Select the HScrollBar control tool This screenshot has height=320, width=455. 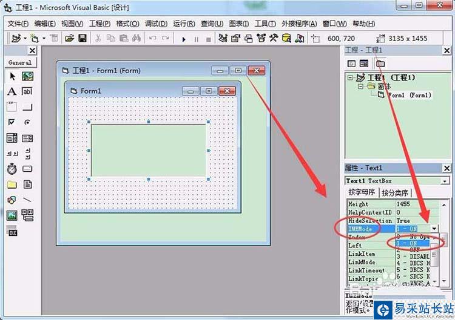pyautogui.click(x=12, y=154)
